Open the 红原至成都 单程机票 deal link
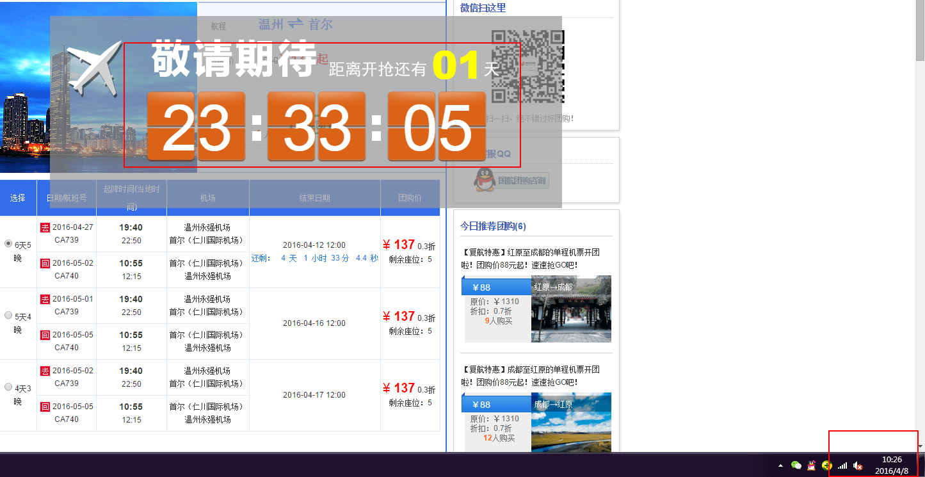The height and width of the screenshot is (477, 925). pyautogui.click(x=530, y=259)
